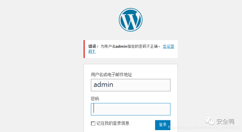Click the WeChat icon in watermark
The image size is (242, 132).
[x=210, y=121]
